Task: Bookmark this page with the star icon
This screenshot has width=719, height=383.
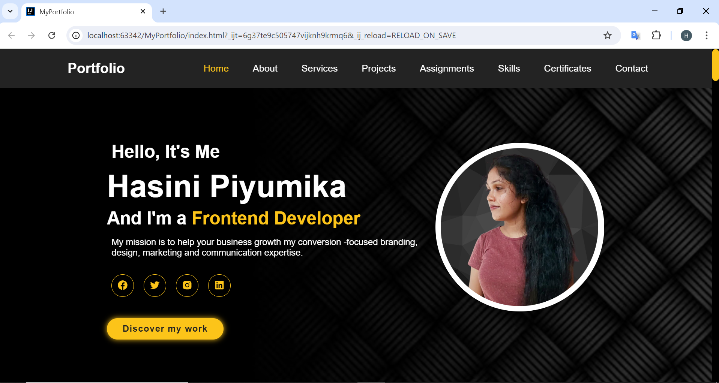Action: click(607, 36)
